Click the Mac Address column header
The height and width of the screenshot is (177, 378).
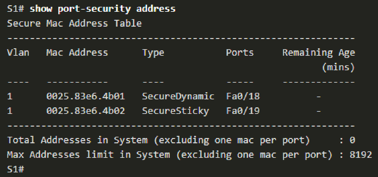(x=77, y=53)
